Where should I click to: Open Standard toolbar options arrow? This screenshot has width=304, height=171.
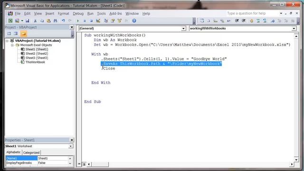pyautogui.click(x=194, y=21)
